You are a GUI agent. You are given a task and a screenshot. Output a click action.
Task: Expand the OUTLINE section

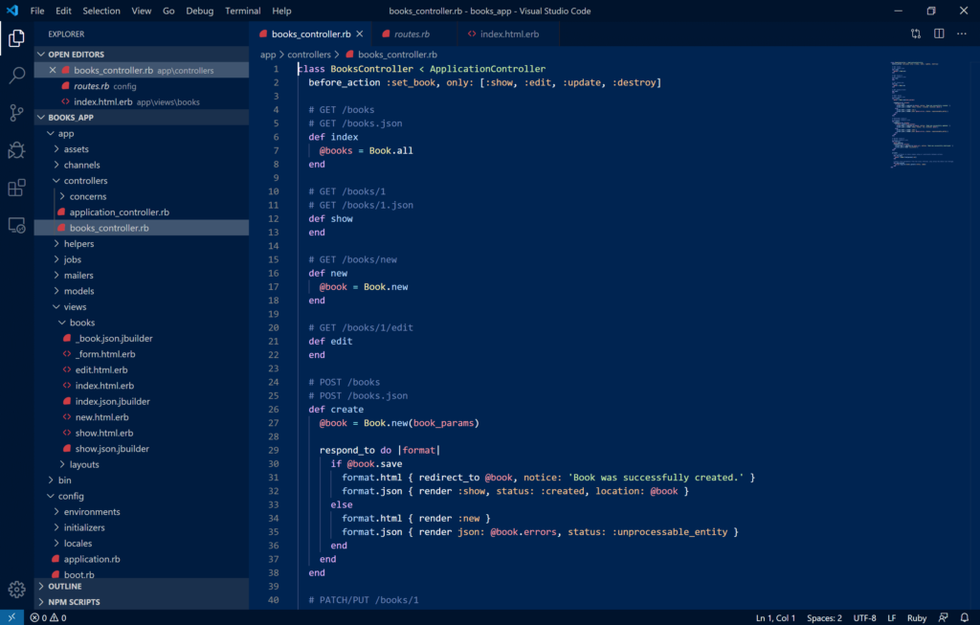pyautogui.click(x=64, y=586)
